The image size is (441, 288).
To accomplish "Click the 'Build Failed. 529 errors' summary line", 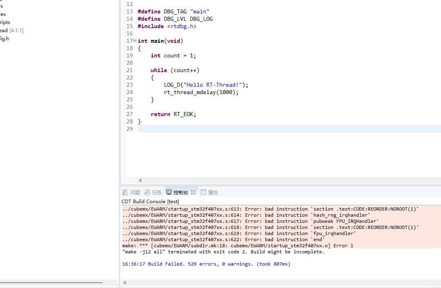I will (x=206, y=264).
